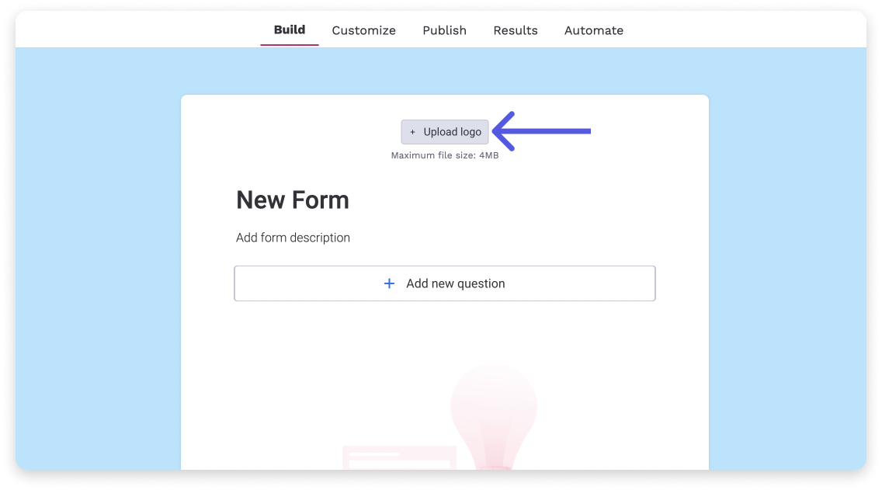
Task: Click empty area of the top navigation bar
Action: pyautogui.click(x=742, y=30)
